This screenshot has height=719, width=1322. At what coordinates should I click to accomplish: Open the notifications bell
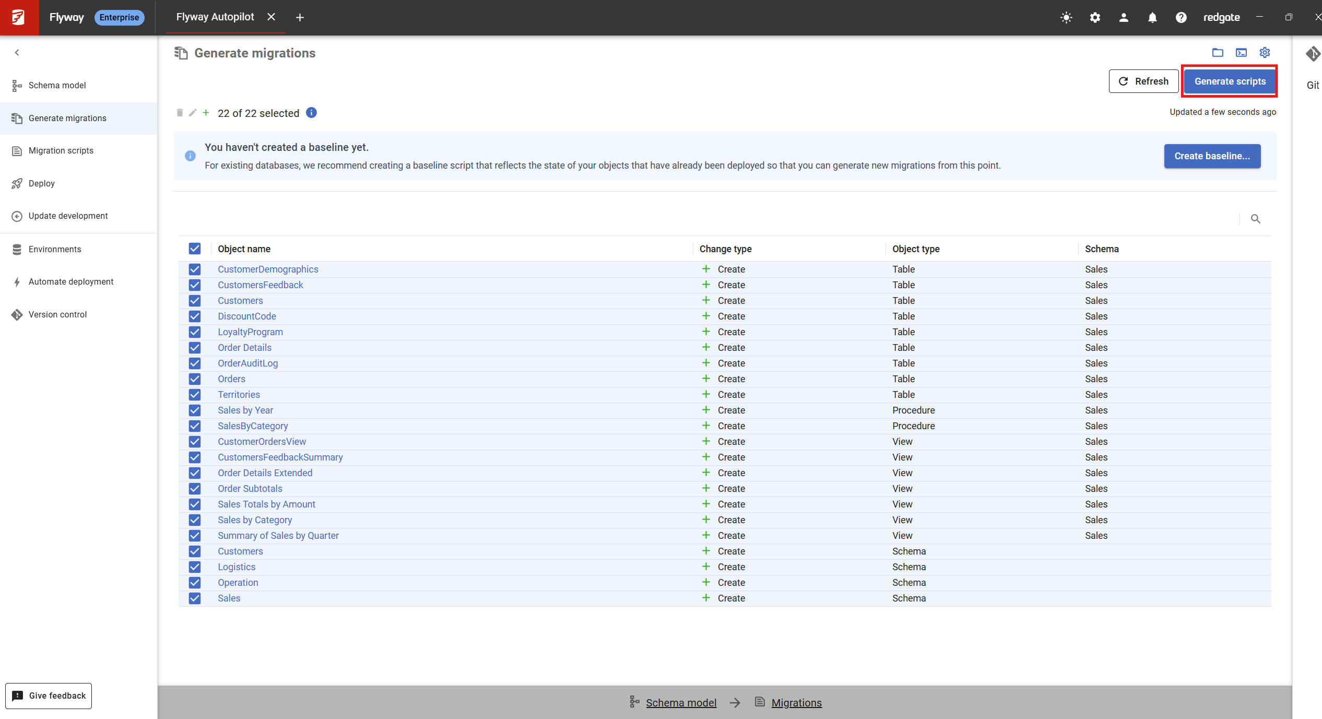pyautogui.click(x=1152, y=17)
